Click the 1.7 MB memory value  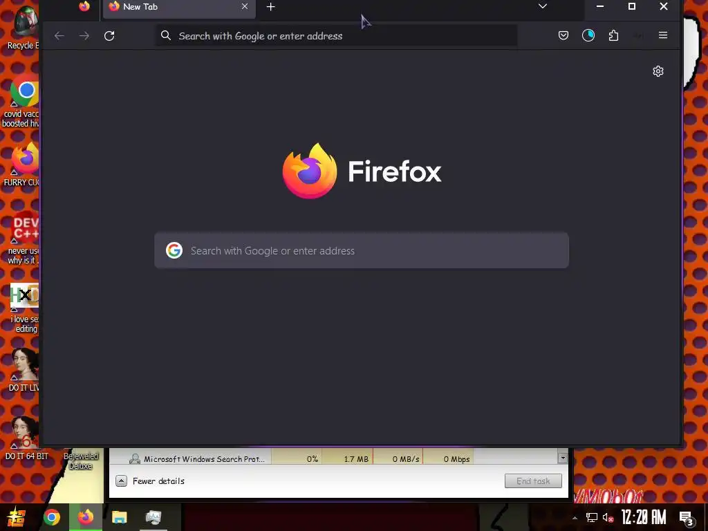coord(356,459)
